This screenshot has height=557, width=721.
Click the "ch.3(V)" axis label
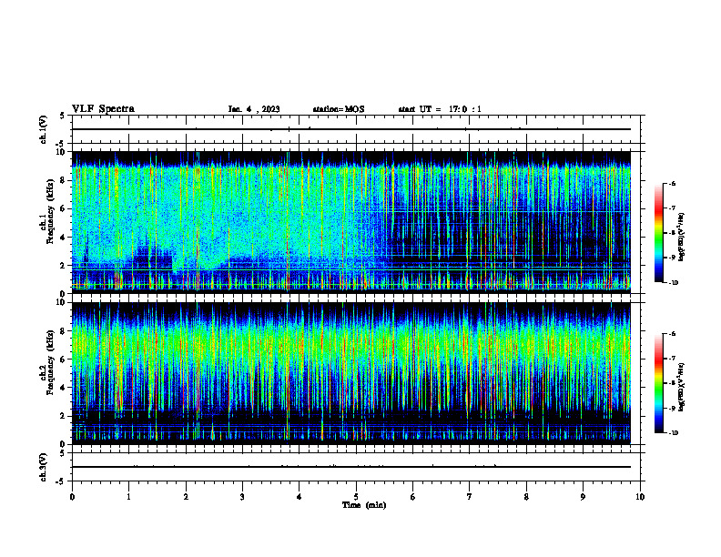[x=43, y=467]
